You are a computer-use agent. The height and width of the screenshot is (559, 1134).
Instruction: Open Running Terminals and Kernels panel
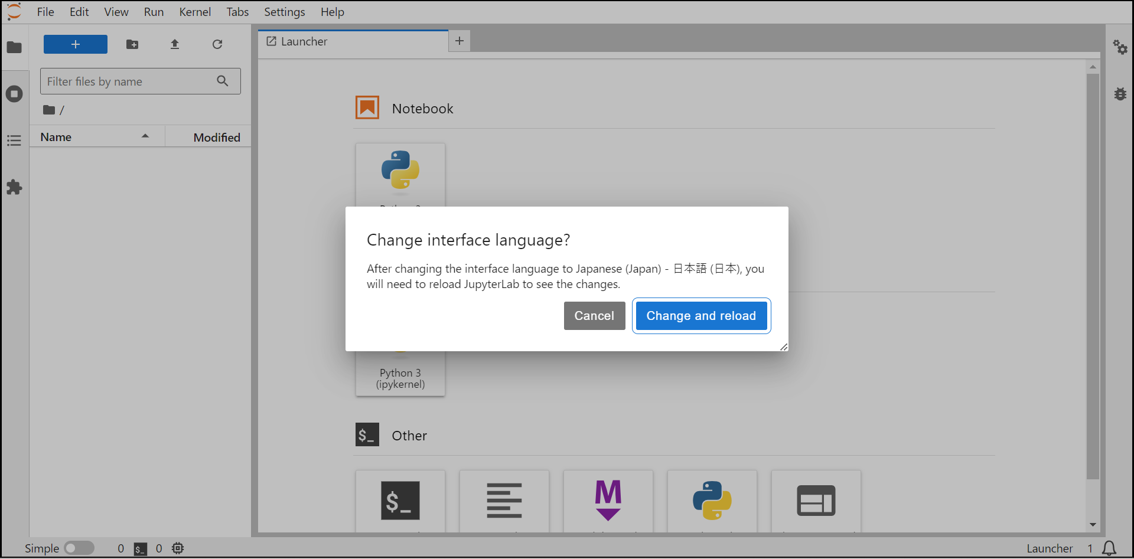(x=14, y=94)
